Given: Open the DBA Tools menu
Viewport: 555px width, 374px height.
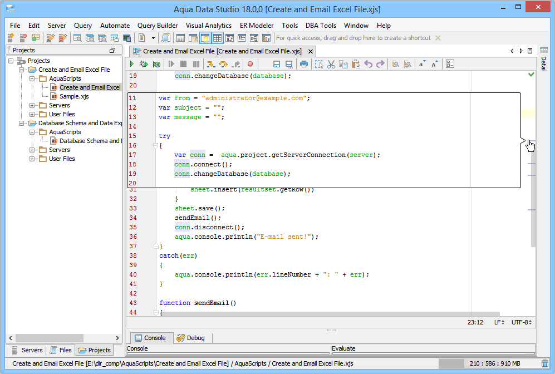Looking at the screenshot, I should coord(321,26).
